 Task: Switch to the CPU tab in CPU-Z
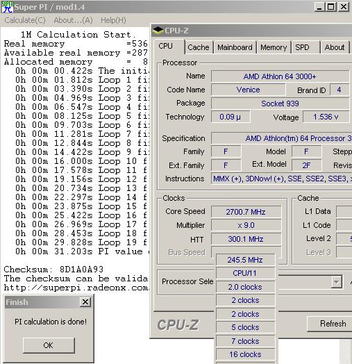[x=169, y=47]
